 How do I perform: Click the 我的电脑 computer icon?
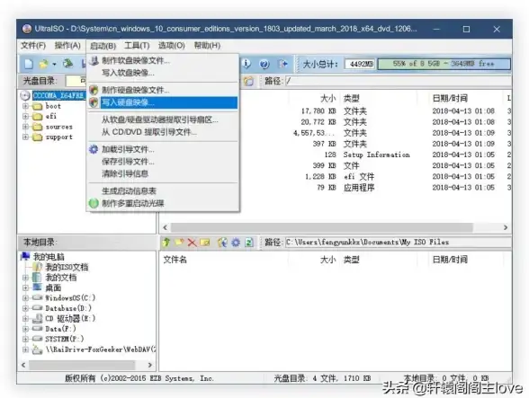25,256
